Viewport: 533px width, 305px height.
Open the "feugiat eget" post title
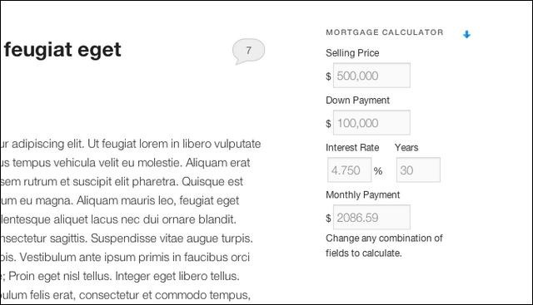[x=62, y=50]
